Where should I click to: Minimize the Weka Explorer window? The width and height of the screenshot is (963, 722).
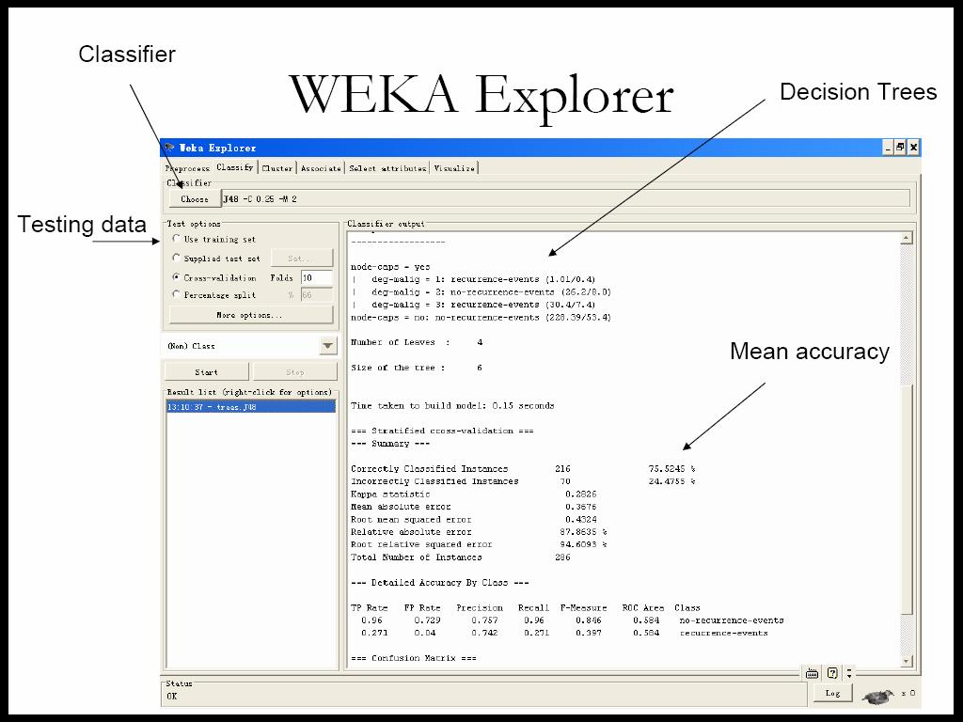(888, 148)
